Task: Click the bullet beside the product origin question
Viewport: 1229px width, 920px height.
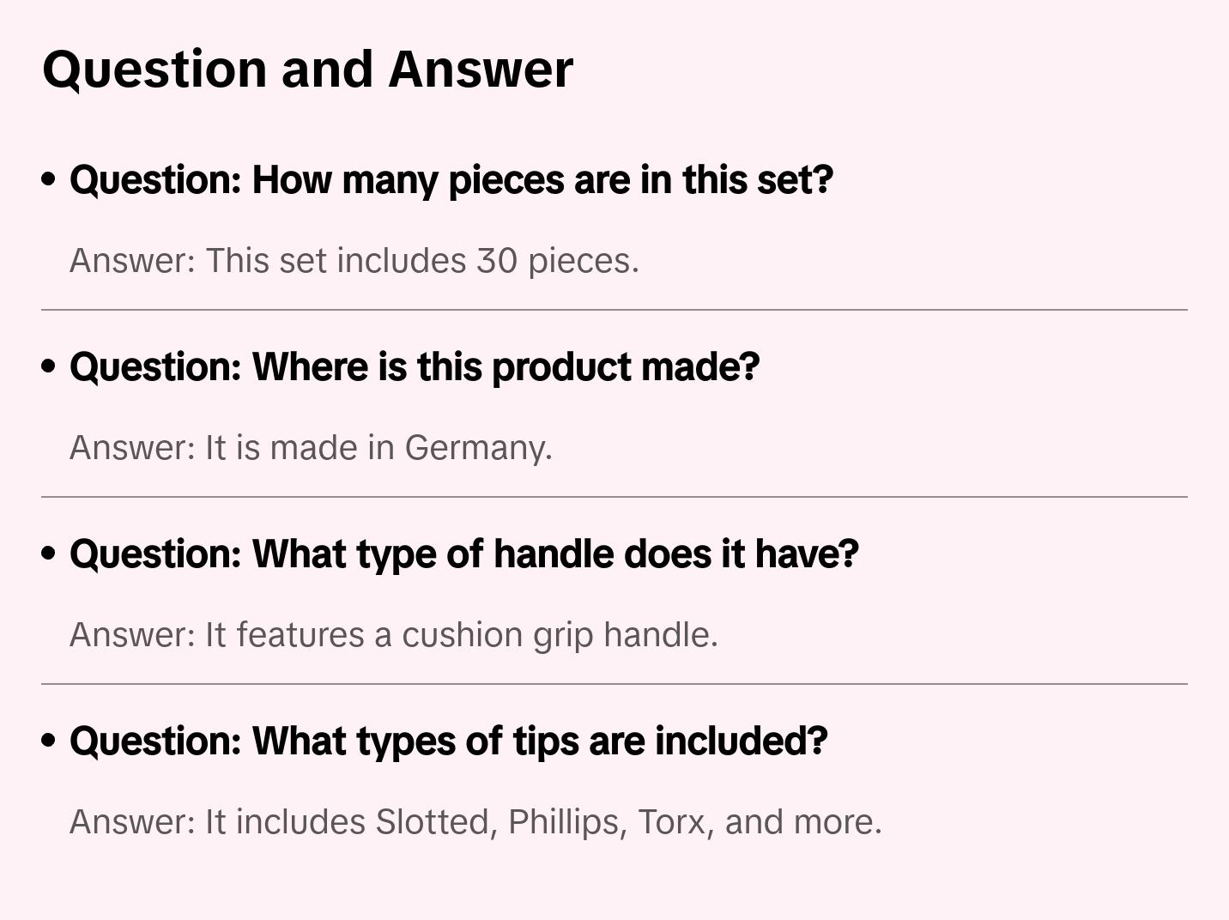Action: 49,366
